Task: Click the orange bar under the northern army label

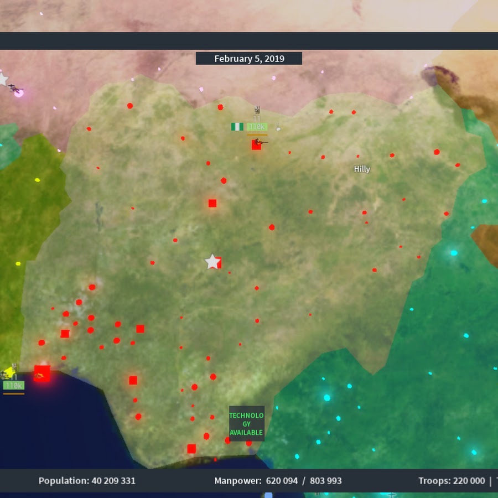Action: [257, 134]
